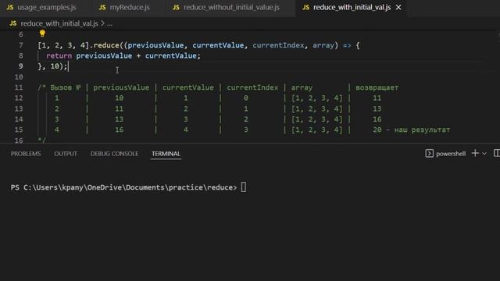Click the initial value 10 on line 9

[x=55, y=66]
